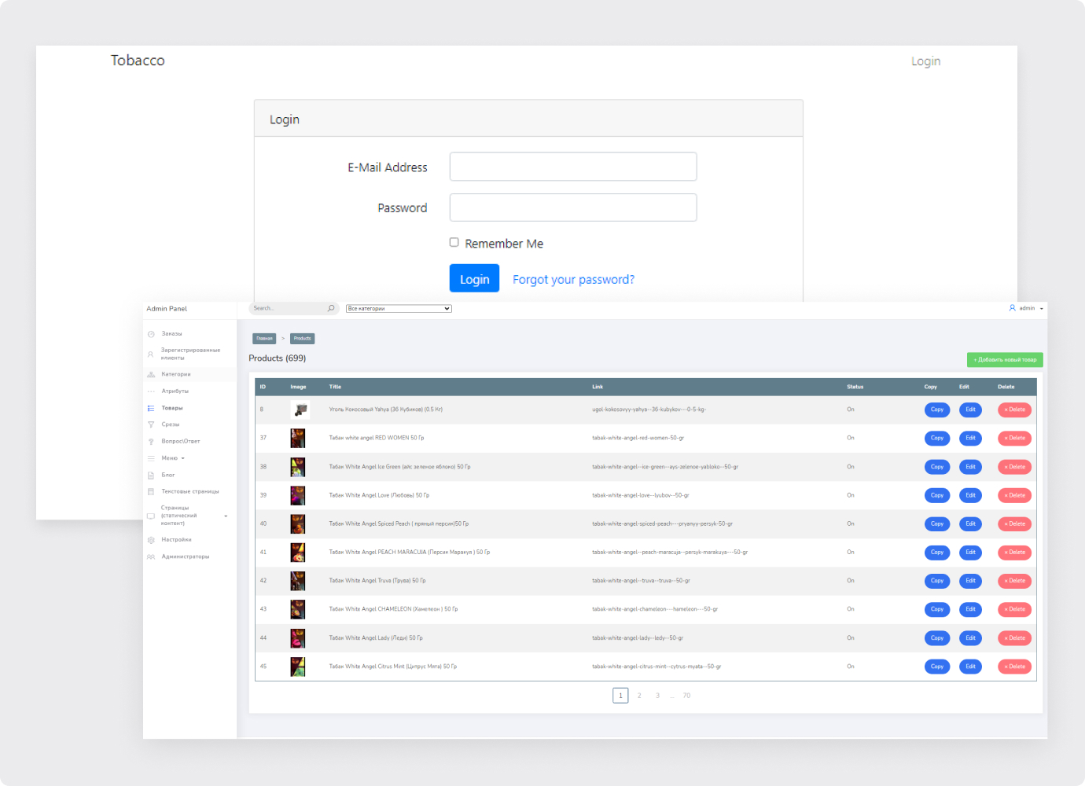Screen dimensions: 1085x786
Task: Click the Status column header
Action: 855,387
